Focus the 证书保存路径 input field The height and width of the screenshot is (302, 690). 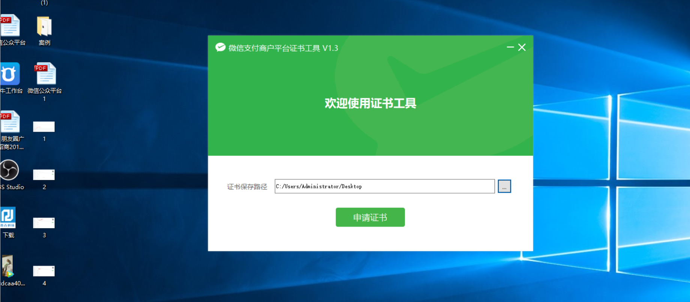coord(385,186)
